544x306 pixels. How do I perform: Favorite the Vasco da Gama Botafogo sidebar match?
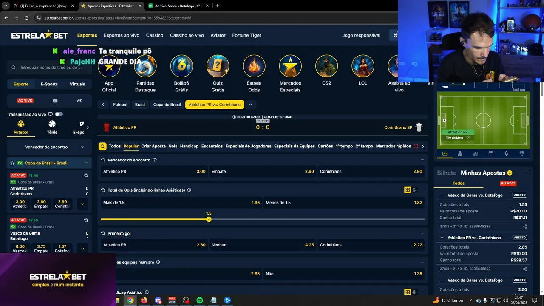coord(86,220)
